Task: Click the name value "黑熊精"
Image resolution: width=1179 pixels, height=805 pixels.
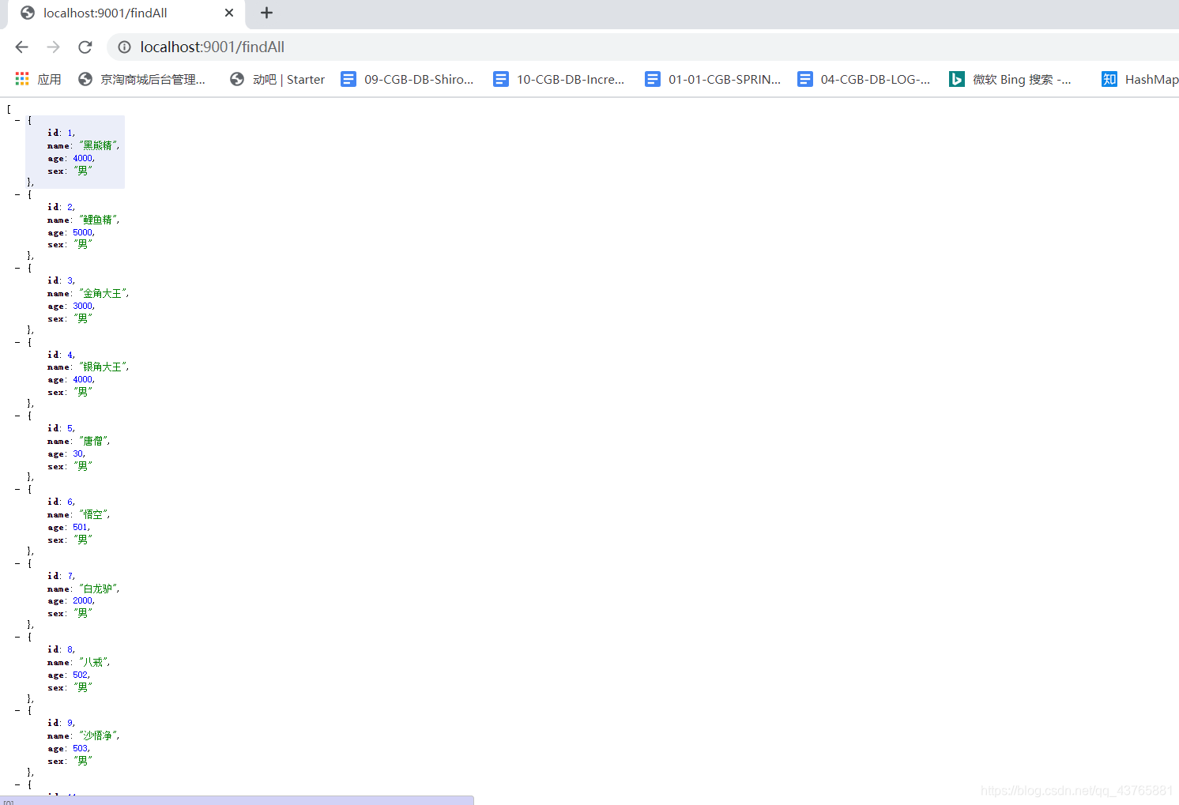Action: [97, 145]
